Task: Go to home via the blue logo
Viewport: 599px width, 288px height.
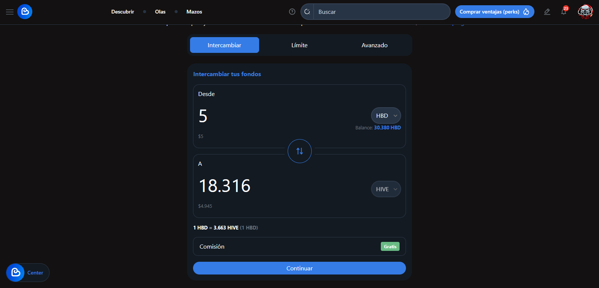Action: [25, 12]
